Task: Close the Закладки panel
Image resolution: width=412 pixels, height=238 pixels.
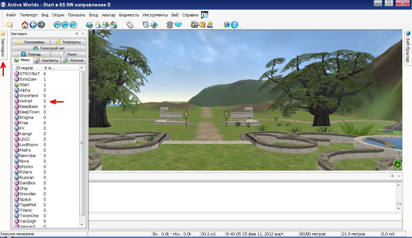Action: 83,33
